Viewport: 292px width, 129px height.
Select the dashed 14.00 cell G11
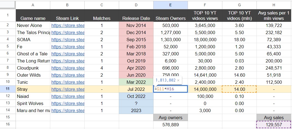tap(240, 89)
